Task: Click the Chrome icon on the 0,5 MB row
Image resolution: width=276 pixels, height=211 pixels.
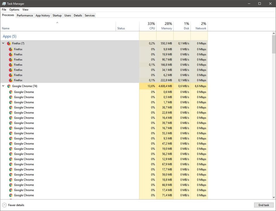Action: tap(11, 97)
